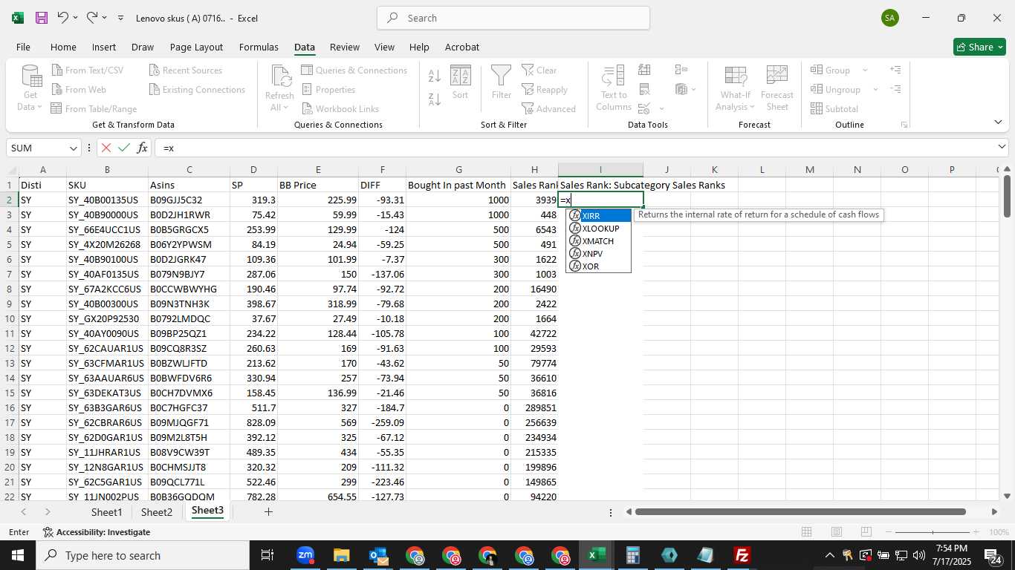Image resolution: width=1015 pixels, height=570 pixels.
Task: Select From Table/Range option
Action: point(94,108)
